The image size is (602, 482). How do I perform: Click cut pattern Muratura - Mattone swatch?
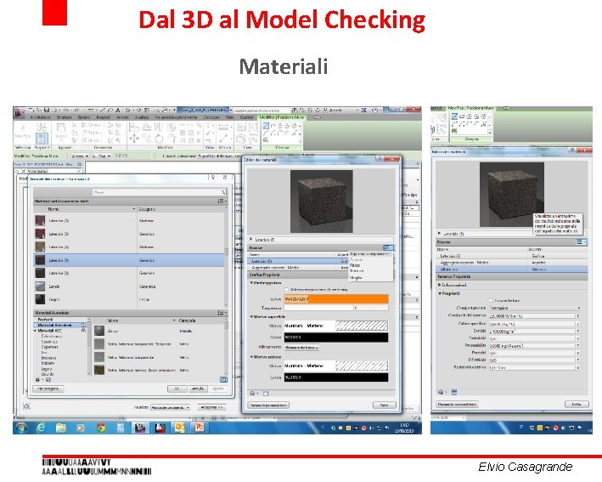tap(336, 366)
